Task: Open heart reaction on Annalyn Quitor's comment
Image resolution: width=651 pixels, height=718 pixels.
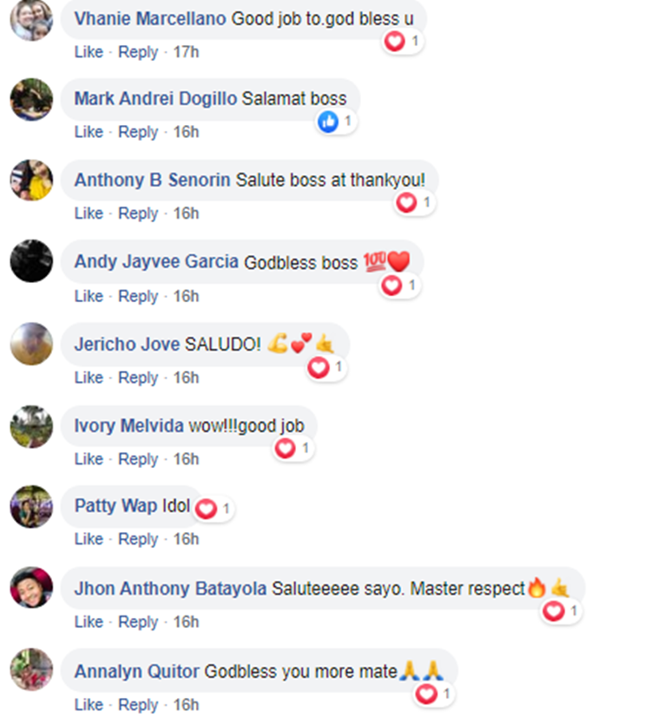Action: [x=434, y=695]
